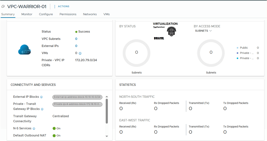Click the green N-S Services On indicator
The height and width of the screenshot is (141, 267).
point(54,129)
